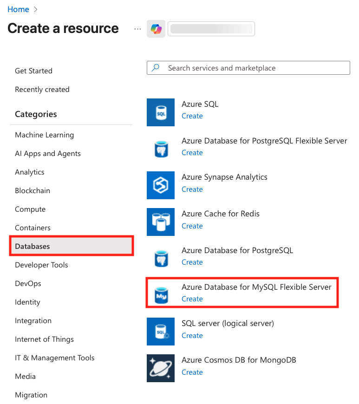Screen dimensions: 359x404
Task: Click the breadcrumb chevron after Home
Action: [x=36, y=10]
